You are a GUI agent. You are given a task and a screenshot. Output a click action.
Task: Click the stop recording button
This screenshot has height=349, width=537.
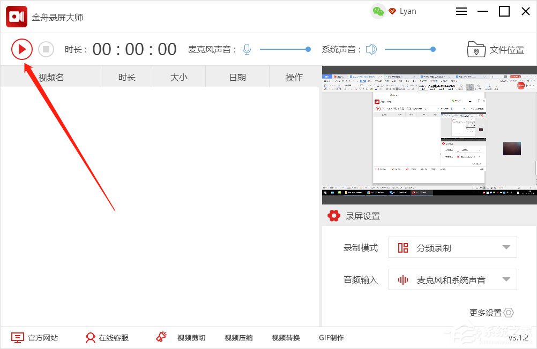click(46, 49)
